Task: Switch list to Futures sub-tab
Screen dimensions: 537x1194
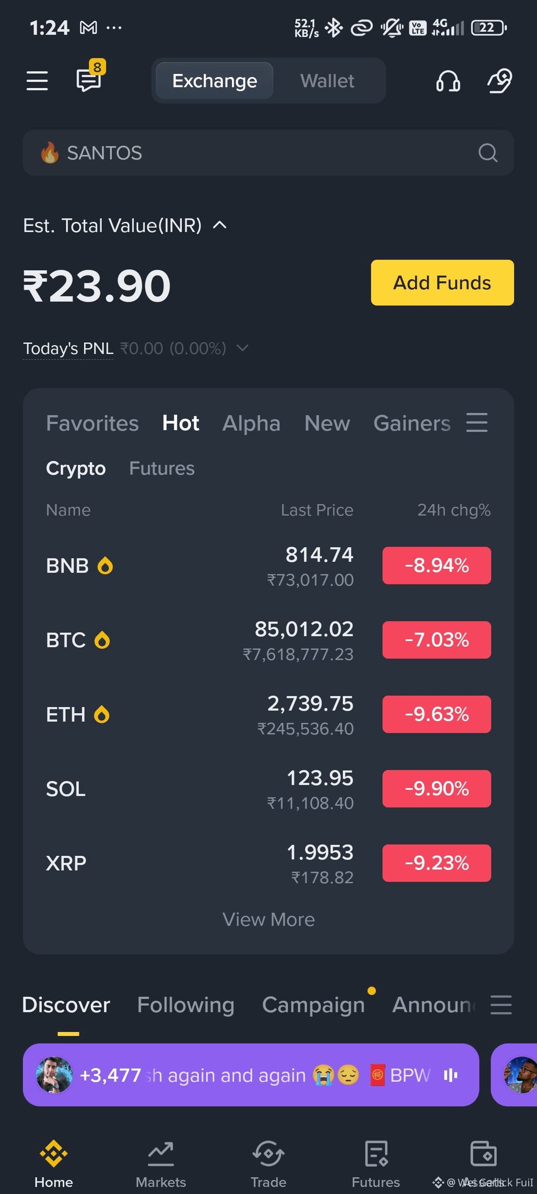Action: click(162, 468)
